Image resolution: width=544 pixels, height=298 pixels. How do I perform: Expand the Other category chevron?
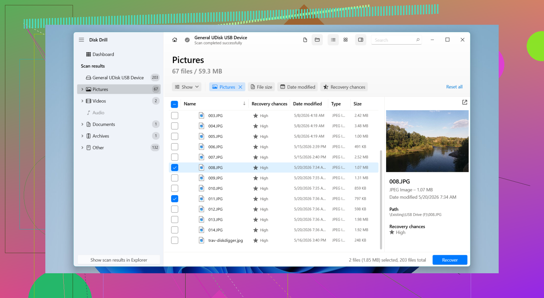click(x=82, y=148)
